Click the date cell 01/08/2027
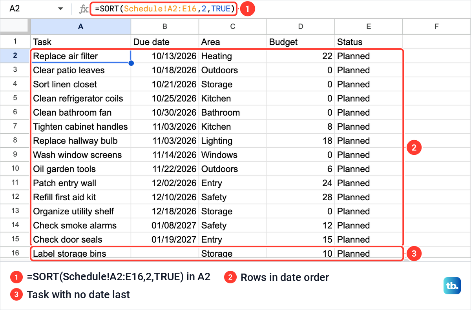471x310 pixels. click(x=165, y=225)
